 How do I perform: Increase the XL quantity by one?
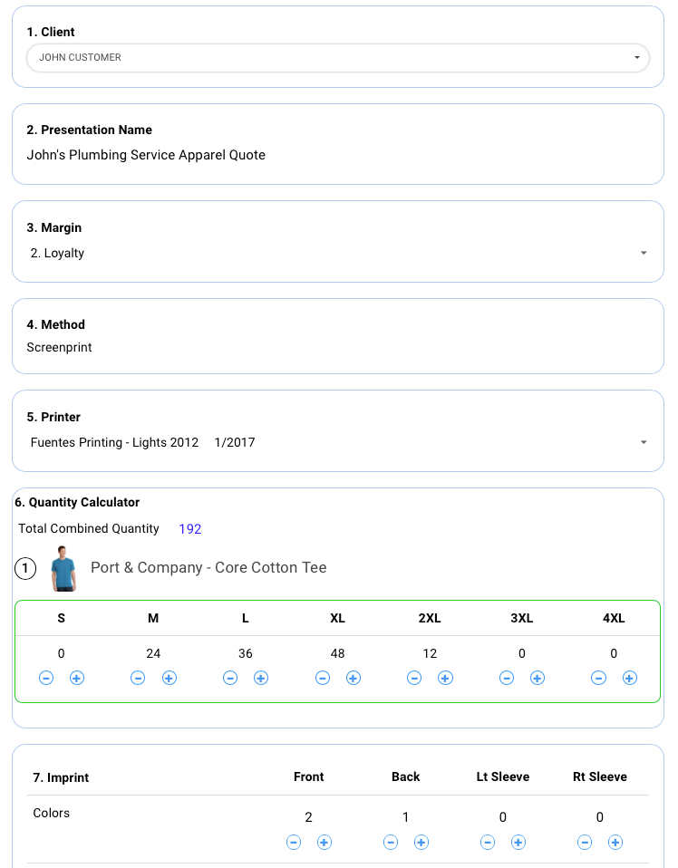click(354, 678)
